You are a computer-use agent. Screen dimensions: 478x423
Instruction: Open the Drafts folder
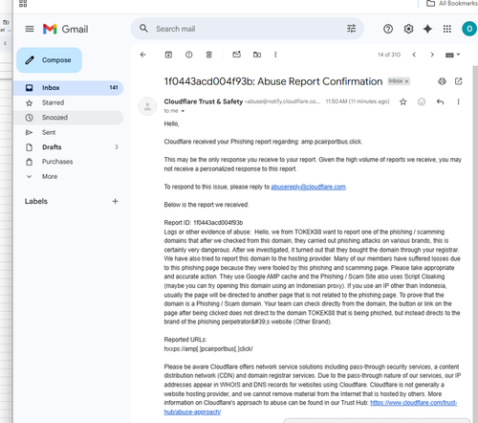(68, 147)
